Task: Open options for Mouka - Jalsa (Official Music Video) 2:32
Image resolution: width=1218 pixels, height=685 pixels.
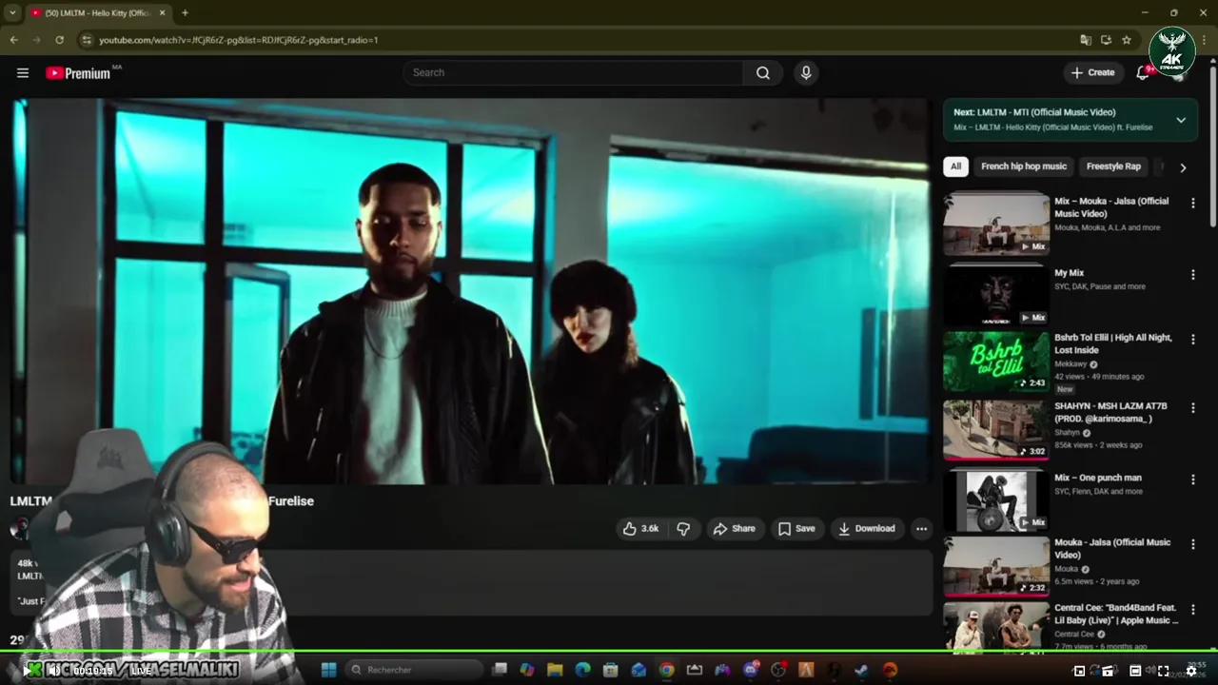Action: tap(1192, 544)
